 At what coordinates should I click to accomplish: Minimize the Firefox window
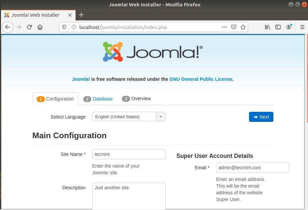point(291,5)
